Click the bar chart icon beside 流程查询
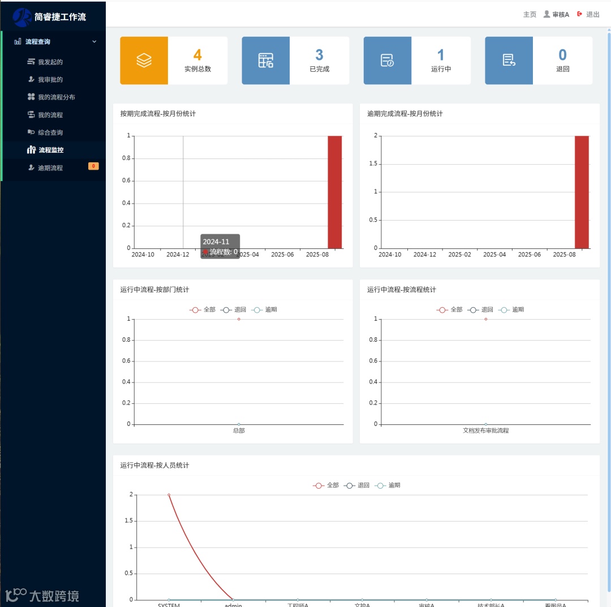 point(18,42)
